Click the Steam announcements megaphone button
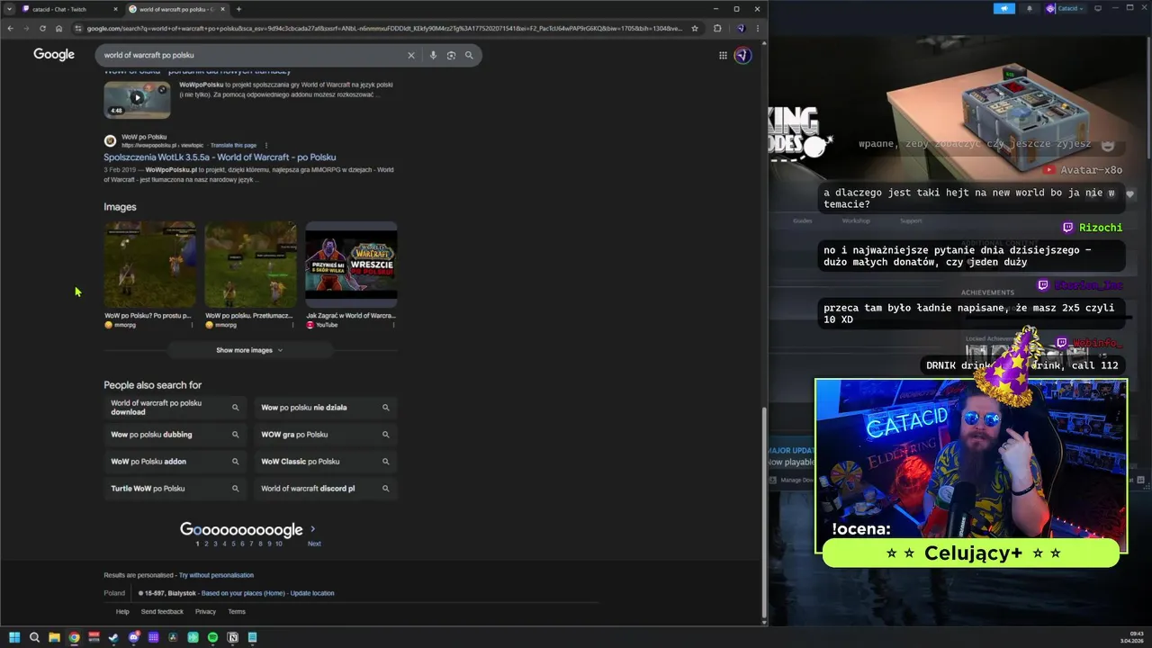The image size is (1152, 648). click(1004, 8)
